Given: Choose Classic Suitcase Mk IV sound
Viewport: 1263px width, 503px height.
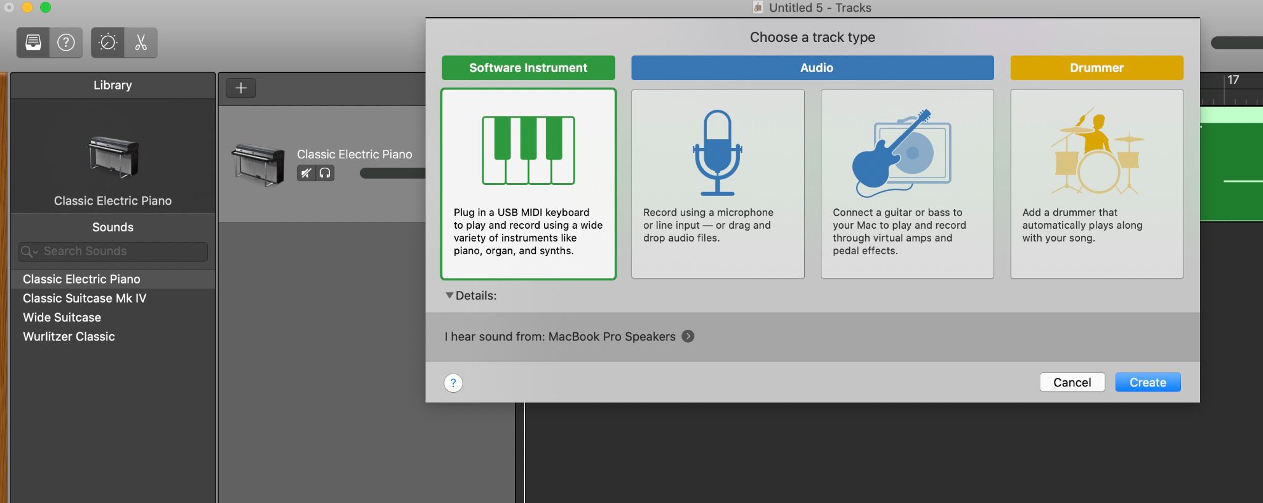Looking at the screenshot, I should (84, 298).
